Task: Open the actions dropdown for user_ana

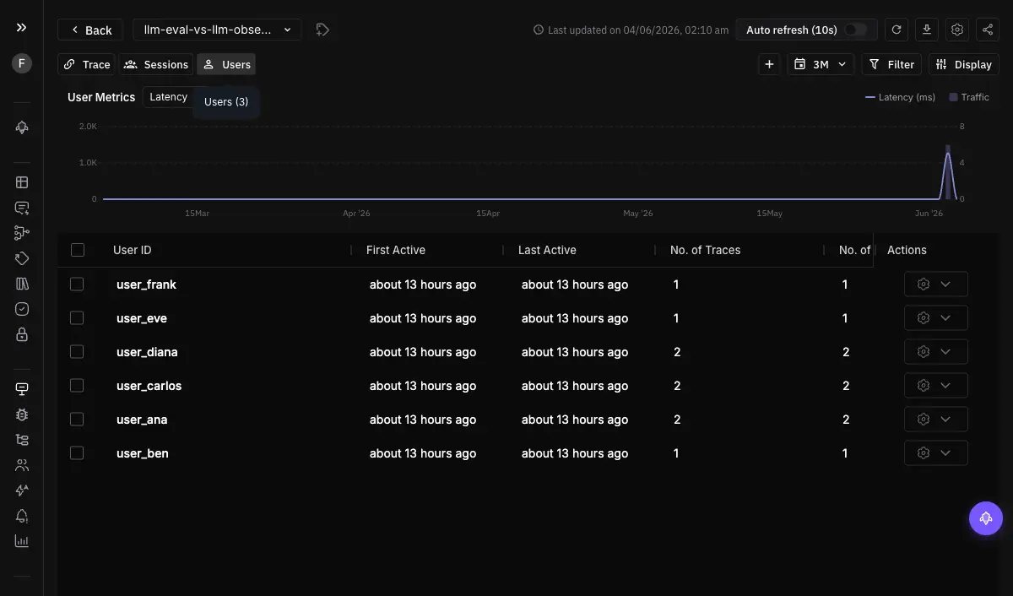Action: [936, 420]
